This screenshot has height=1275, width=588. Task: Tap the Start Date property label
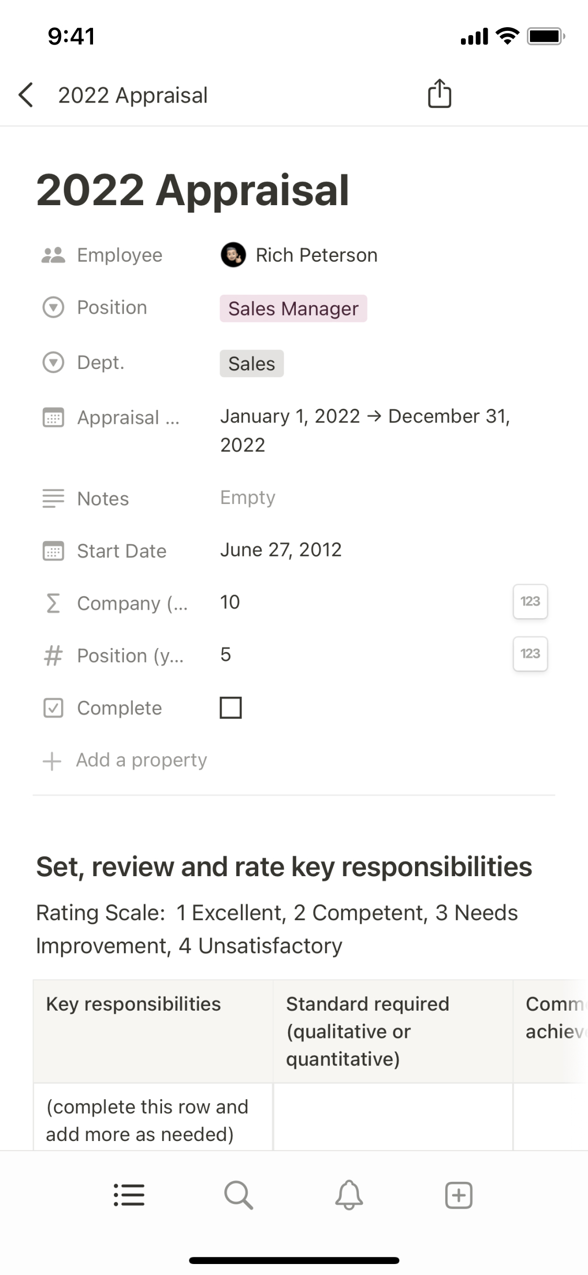tap(121, 551)
